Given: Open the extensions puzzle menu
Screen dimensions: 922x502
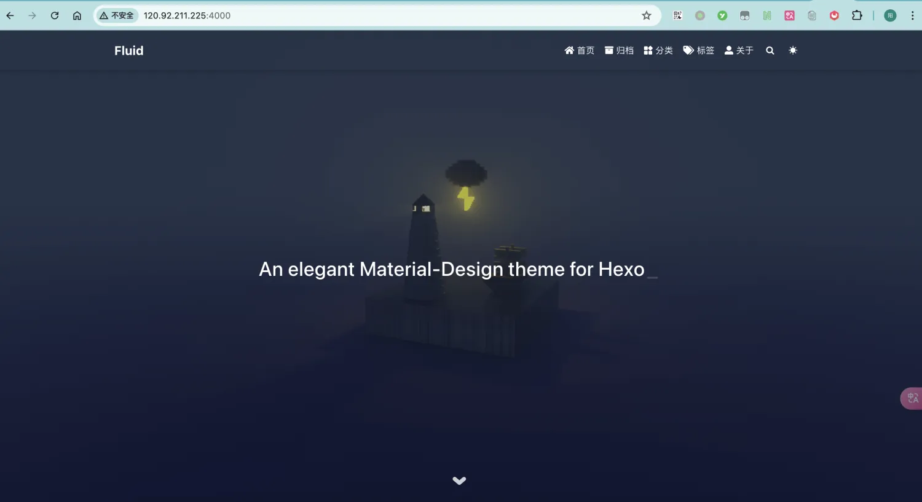Looking at the screenshot, I should (x=857, y=15).
